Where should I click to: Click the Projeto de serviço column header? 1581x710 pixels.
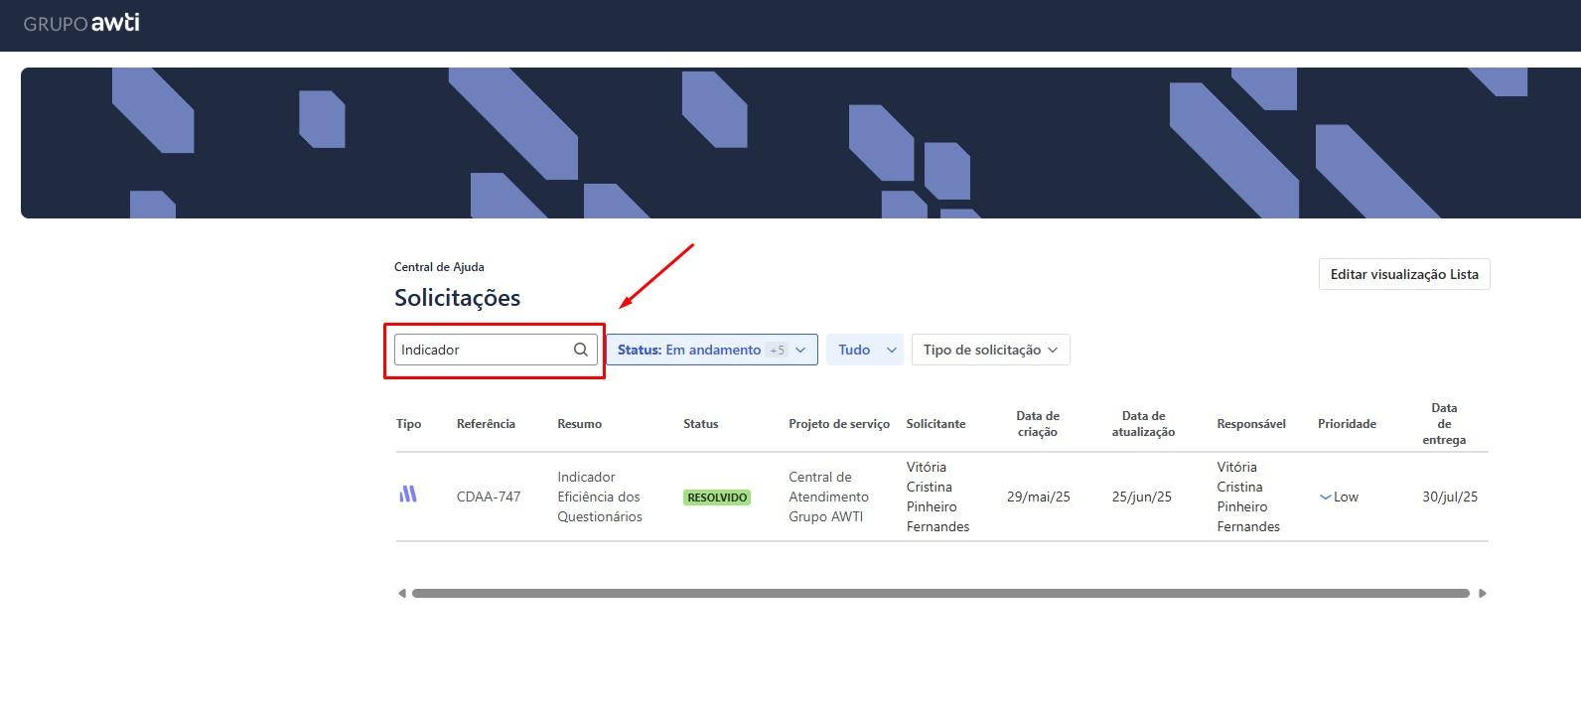(839, 424)
